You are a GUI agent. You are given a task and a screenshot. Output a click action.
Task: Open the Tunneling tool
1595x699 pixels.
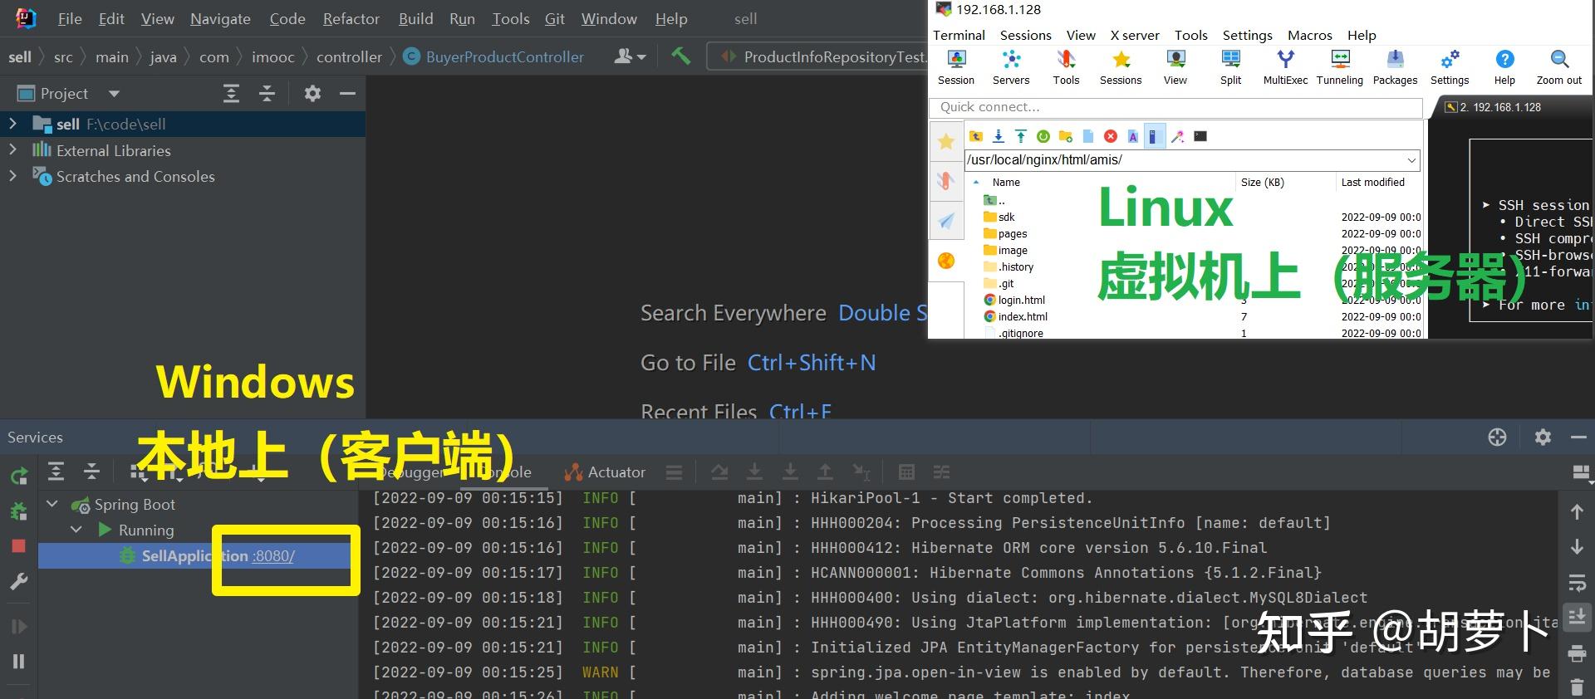coord(1340,67)
